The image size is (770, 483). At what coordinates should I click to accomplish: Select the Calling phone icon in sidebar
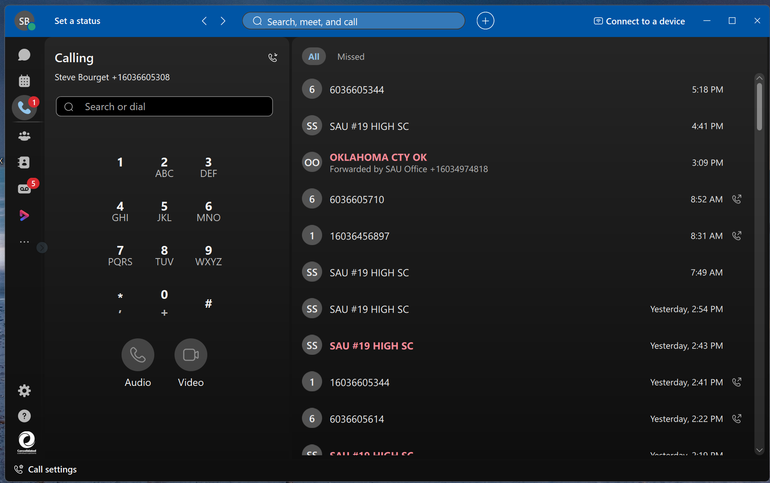(24, 108)
